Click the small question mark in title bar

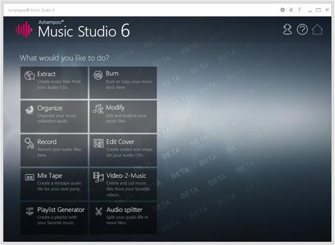point(299,10)
